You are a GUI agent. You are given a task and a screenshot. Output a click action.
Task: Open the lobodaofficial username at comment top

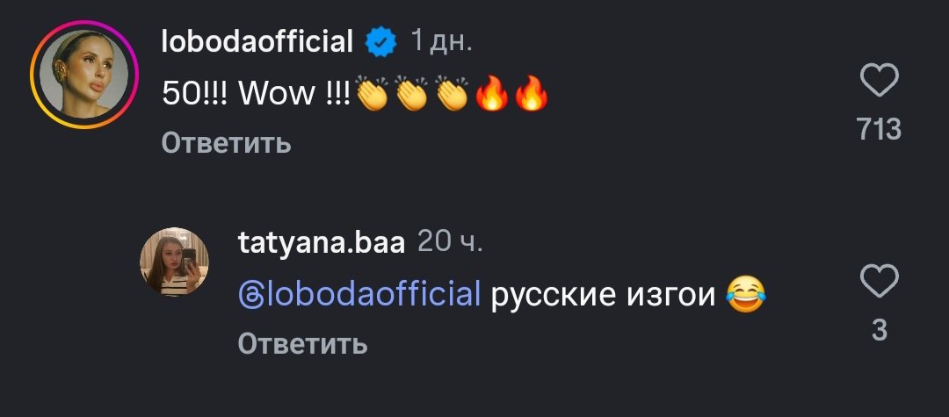point(257,41)
